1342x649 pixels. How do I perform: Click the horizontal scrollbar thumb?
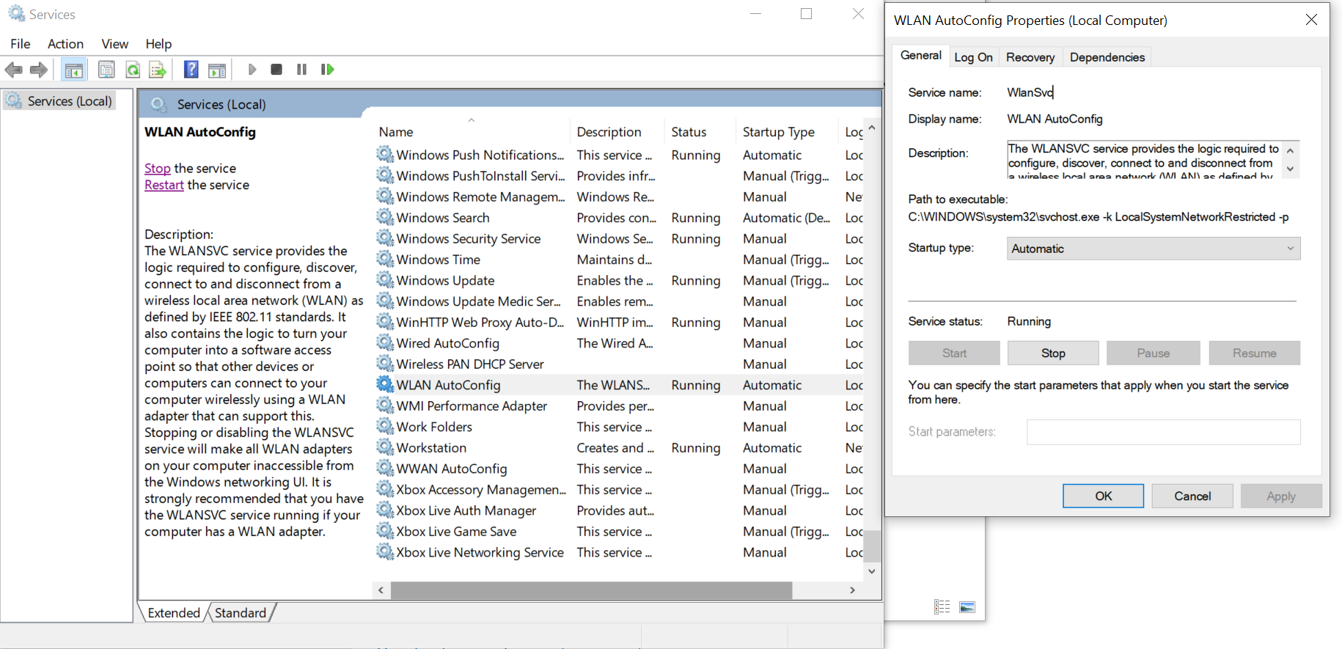[x=591, y=590]
